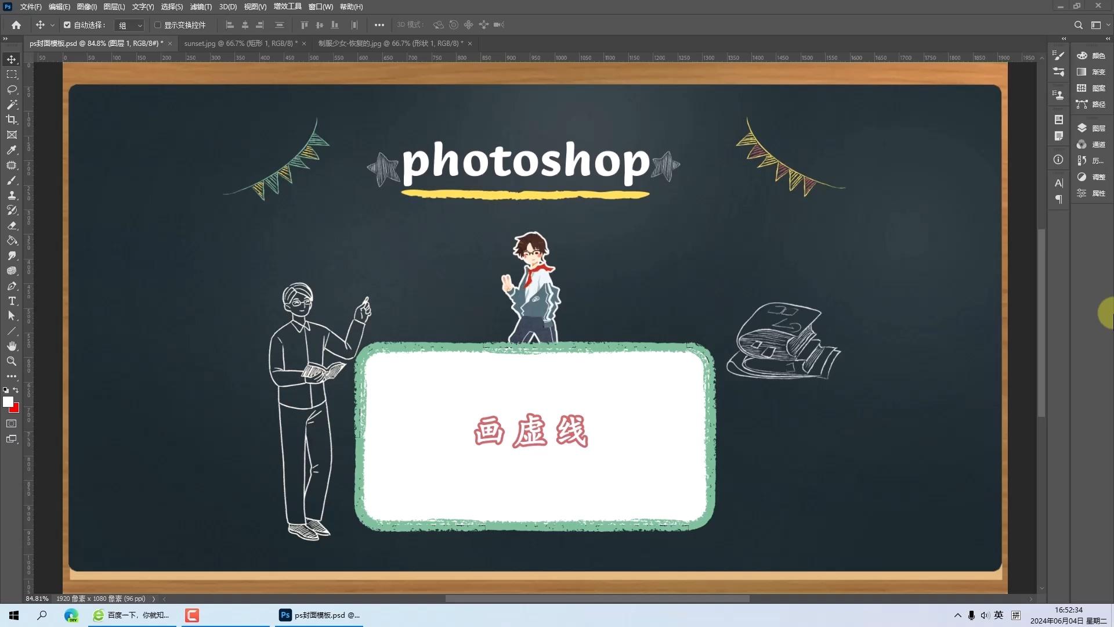Open status bar info arrow next to document size
The height and width of the screenshot is (627, 1114).
tap(154, 599)
